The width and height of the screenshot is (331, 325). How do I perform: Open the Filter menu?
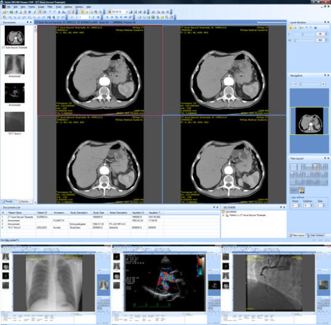(x=50, y=7)
